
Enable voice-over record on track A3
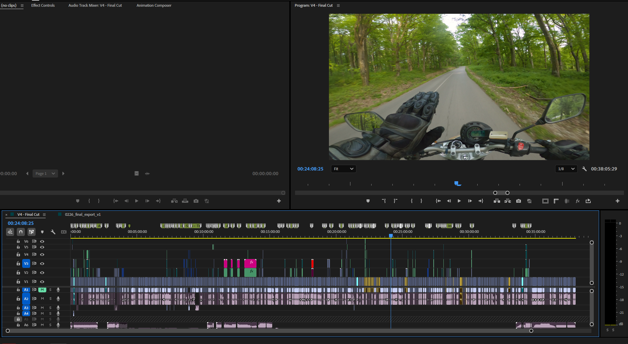pos(58,308)
